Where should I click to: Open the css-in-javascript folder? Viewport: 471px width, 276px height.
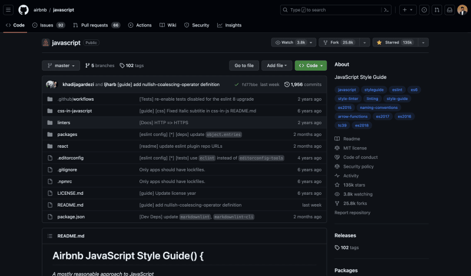[x=75, y=111]
